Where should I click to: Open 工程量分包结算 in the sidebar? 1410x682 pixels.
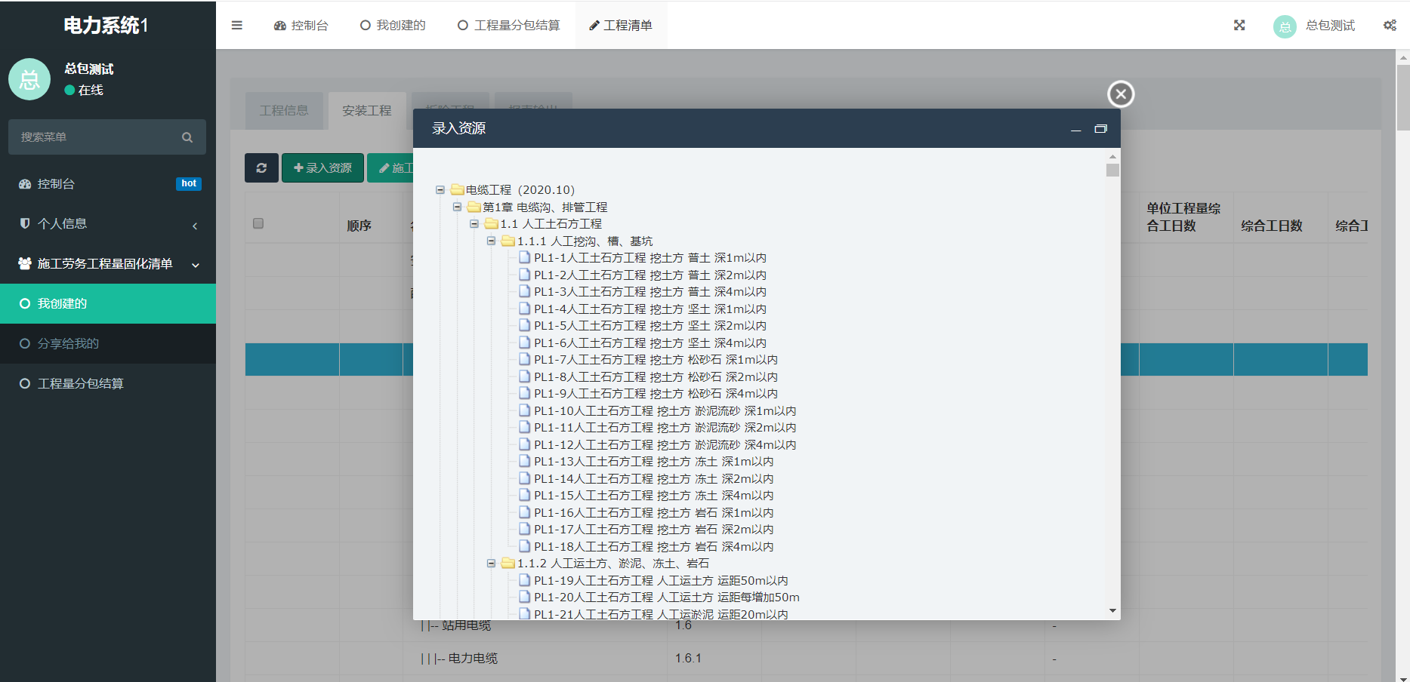pos(108,383)
